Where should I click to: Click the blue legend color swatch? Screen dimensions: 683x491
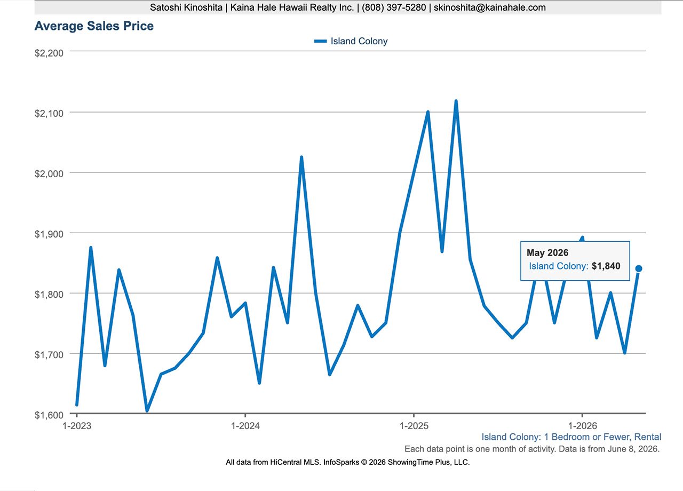320,41
